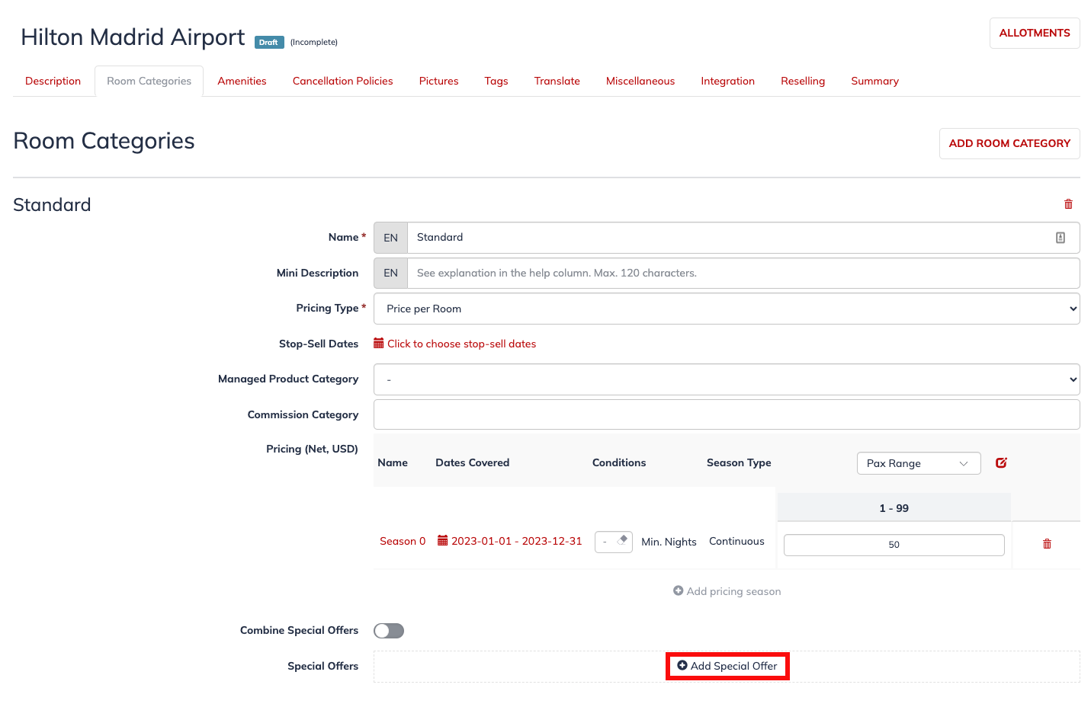Open the Translate tab

point(557,81)
